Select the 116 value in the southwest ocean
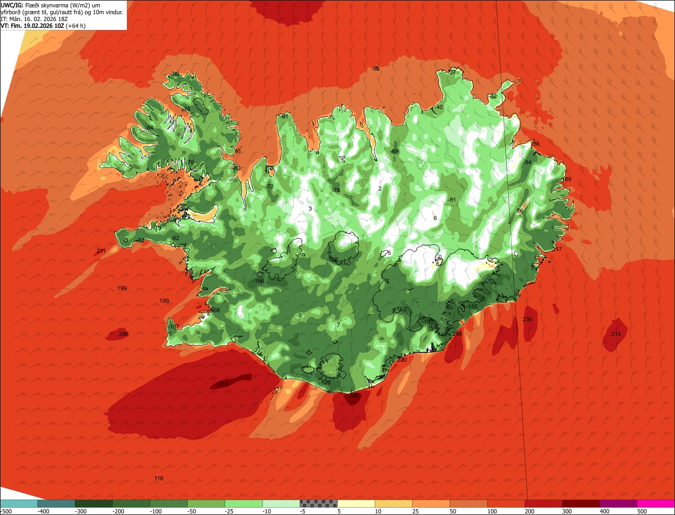Screen dimensions: 675x515 159,478
